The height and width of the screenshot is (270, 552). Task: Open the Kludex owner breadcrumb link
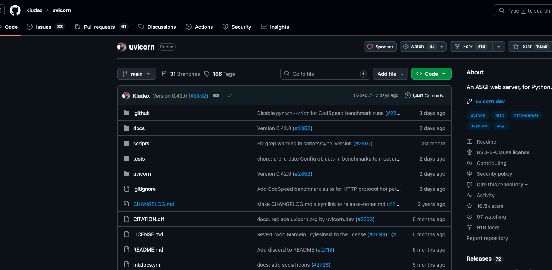34,10
